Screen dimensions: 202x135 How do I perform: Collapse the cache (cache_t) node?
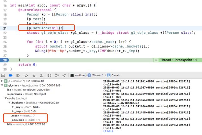pyautogui.click(x=6, y=98)
